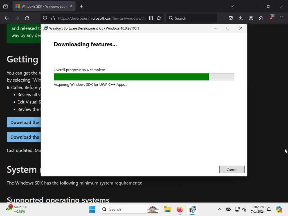Click second Download the button on webpage
Viewport: 288px width, 216px height.
click(x=24, y=137)
